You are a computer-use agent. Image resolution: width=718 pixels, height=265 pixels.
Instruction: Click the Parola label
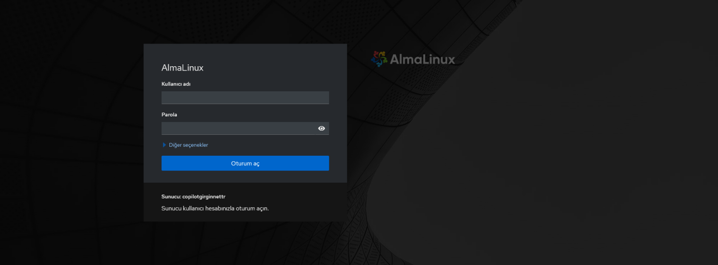tap(169, 115)
